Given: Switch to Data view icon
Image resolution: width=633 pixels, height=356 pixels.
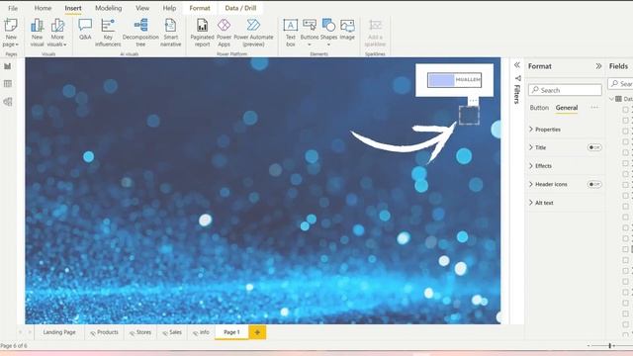Looking at the screenshot, I should point(8,83).
